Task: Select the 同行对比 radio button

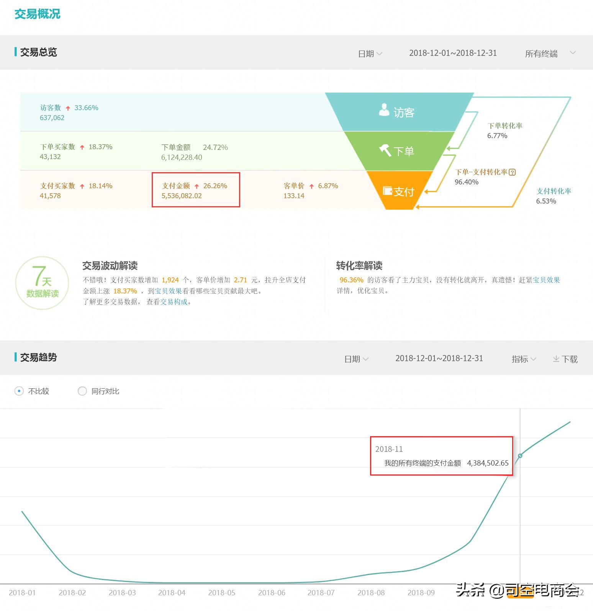Action: point(82,391)
